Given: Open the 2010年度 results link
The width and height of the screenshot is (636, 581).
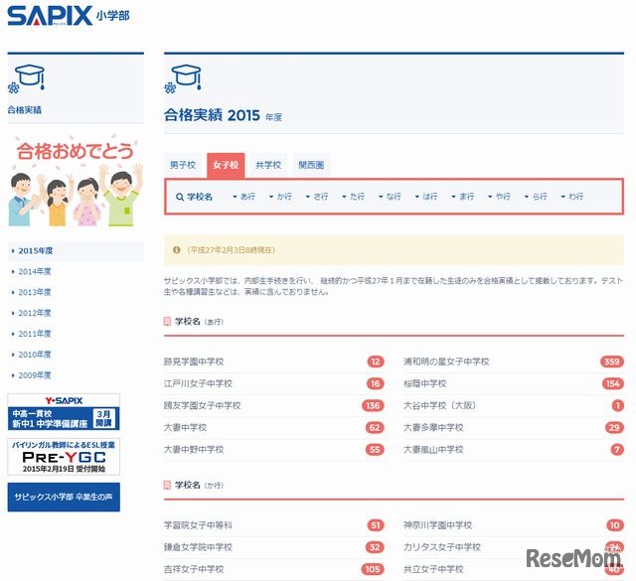Looking at the screenshot, I should [x=35, y=355].
